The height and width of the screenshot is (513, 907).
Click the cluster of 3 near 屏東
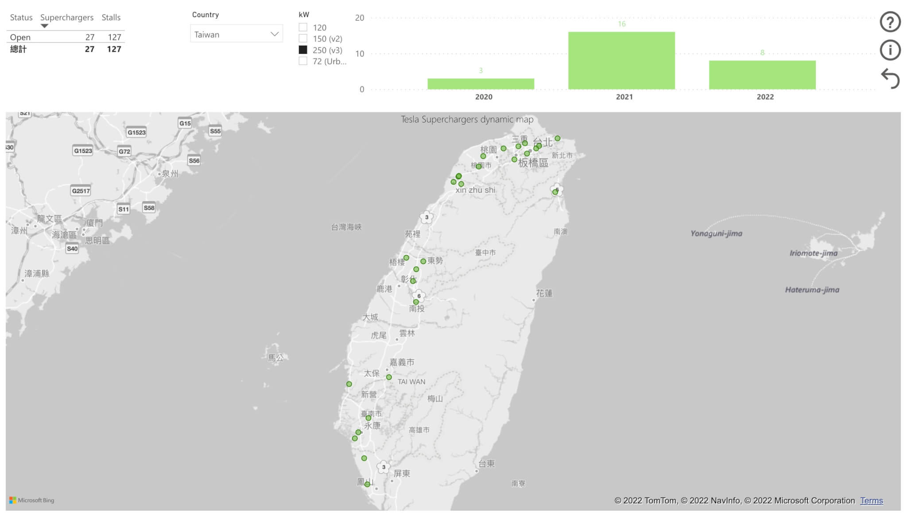click(384, 467)
